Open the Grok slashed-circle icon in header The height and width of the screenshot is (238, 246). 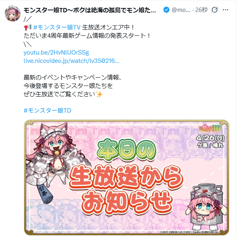215,10
